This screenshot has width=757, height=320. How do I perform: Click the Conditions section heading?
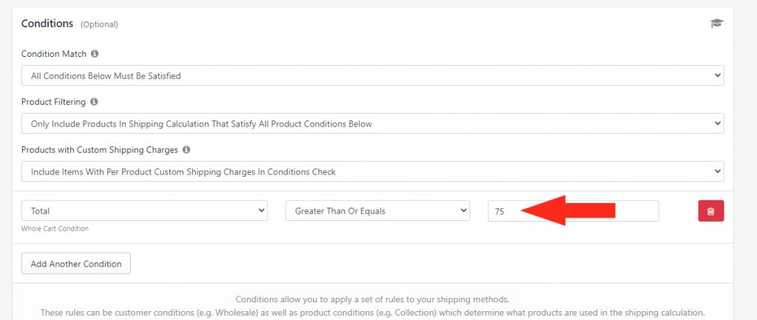[47, 23]
